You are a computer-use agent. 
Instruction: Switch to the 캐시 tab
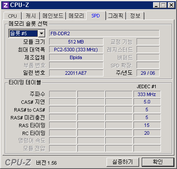pos(31,16)
